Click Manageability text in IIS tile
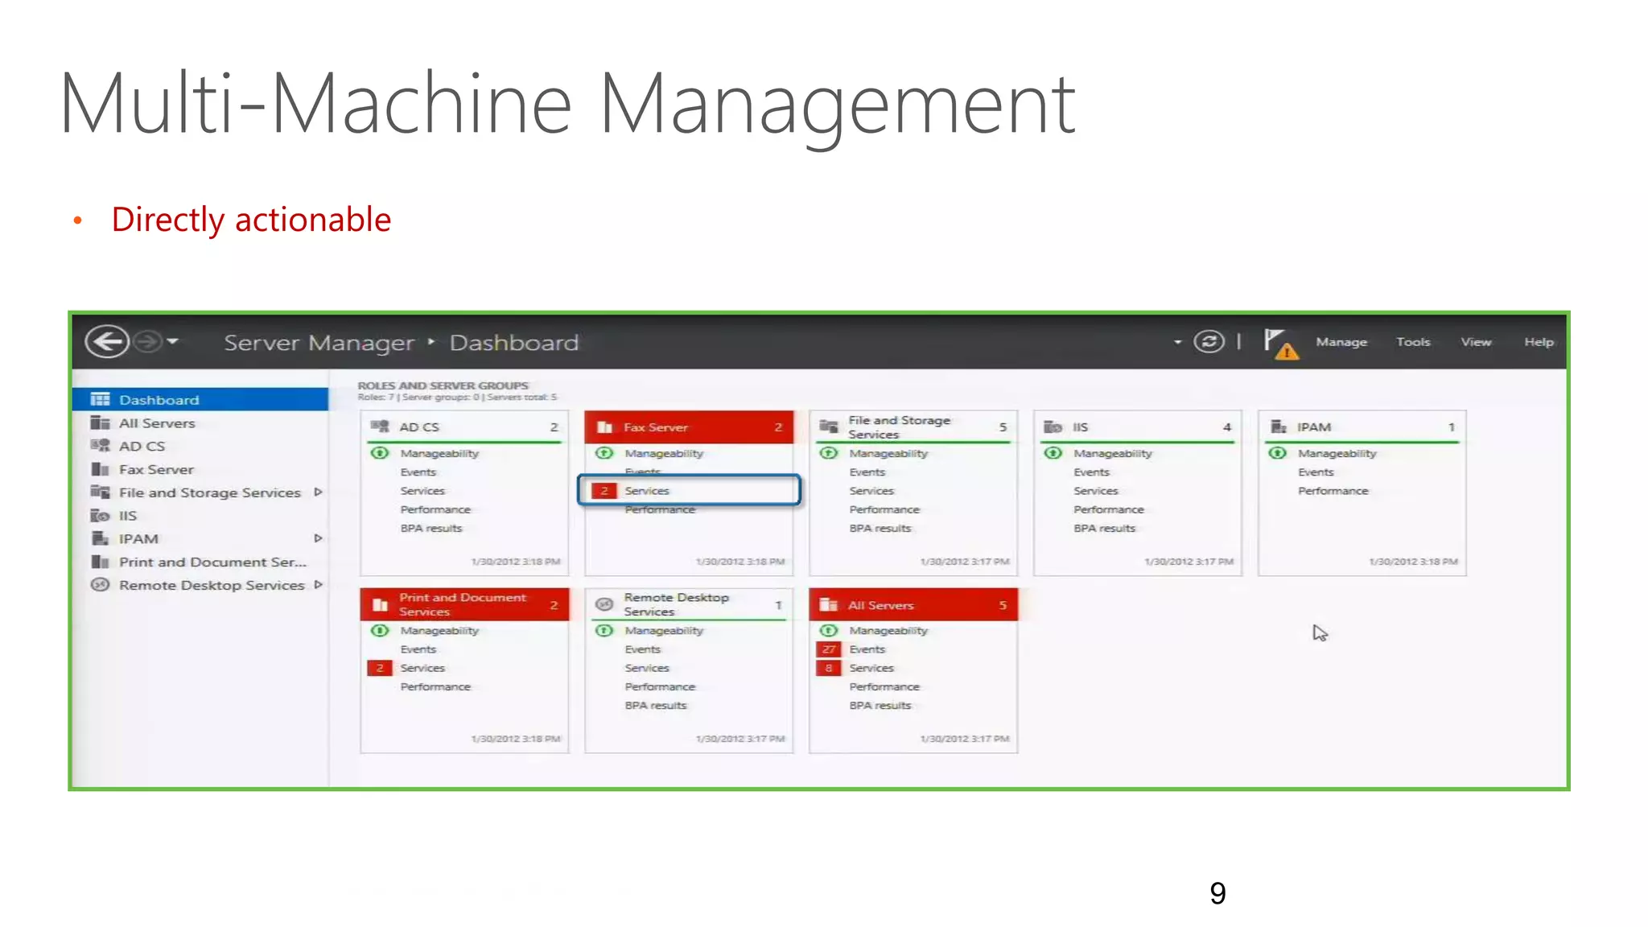1648x927 pixels. pyautogui.click(x=1113, y=454)
